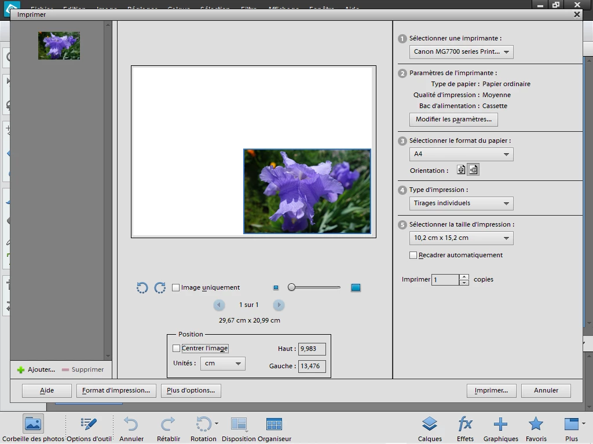Open Effets fx panel

coord(465,428)
